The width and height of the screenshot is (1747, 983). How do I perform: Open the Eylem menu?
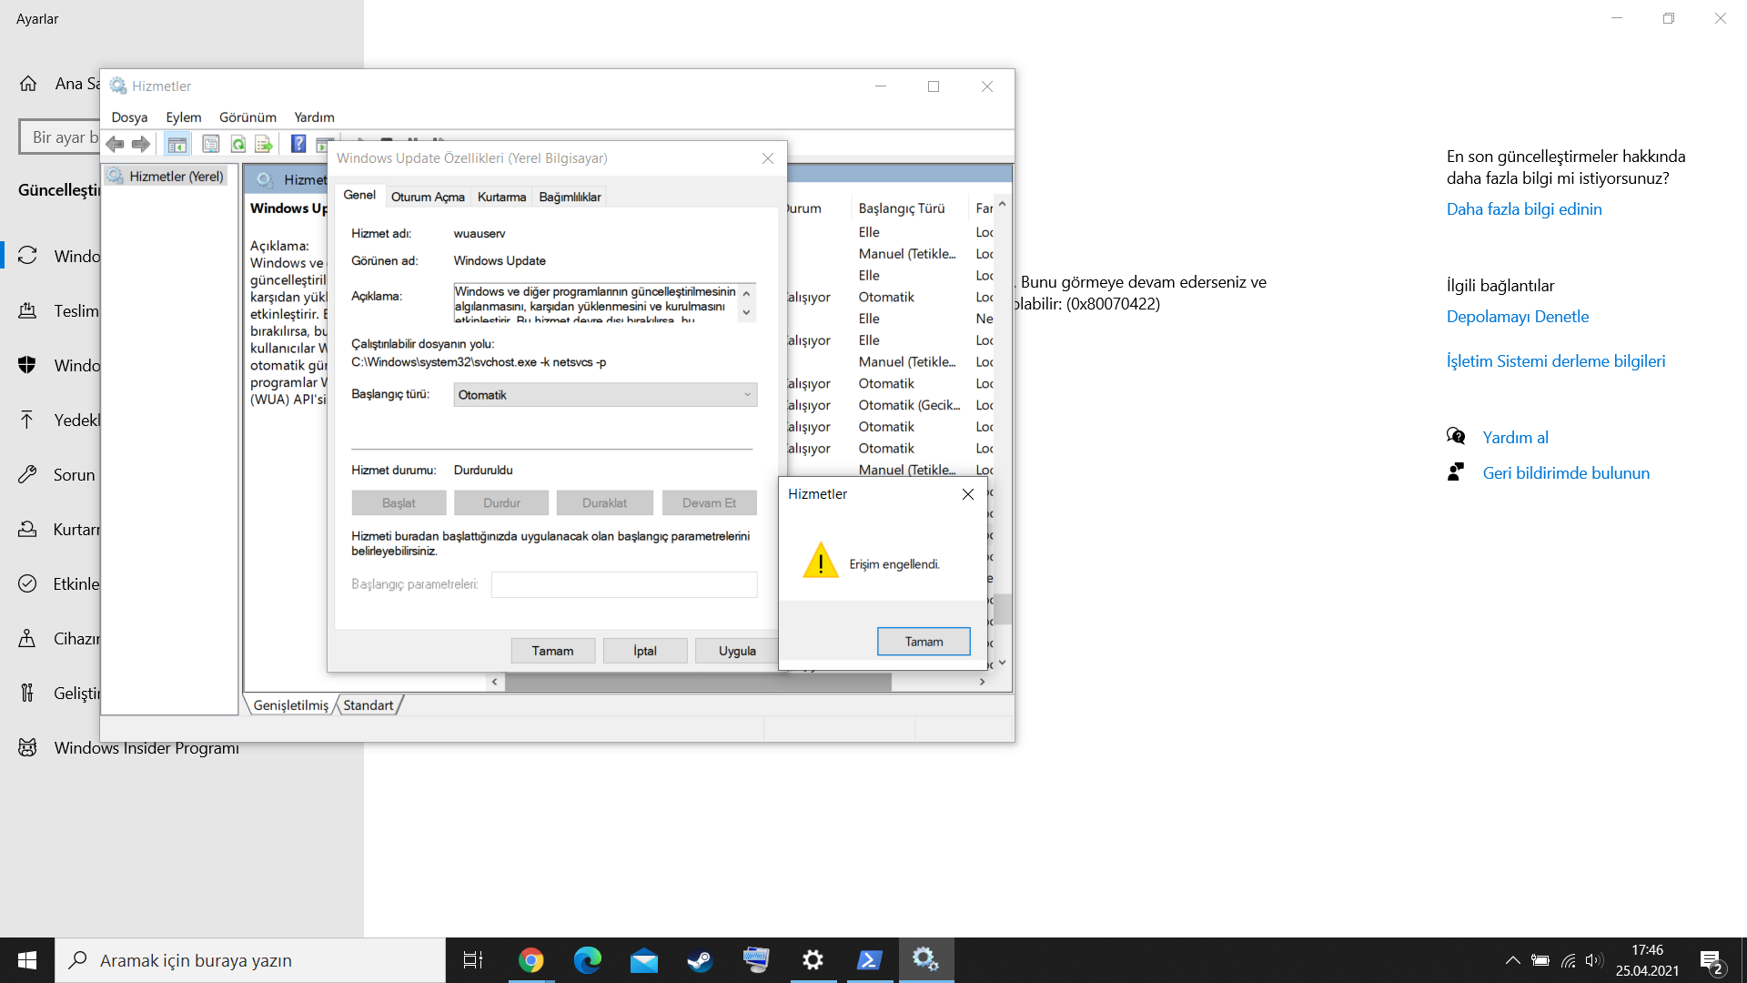[x=183, y=117]
